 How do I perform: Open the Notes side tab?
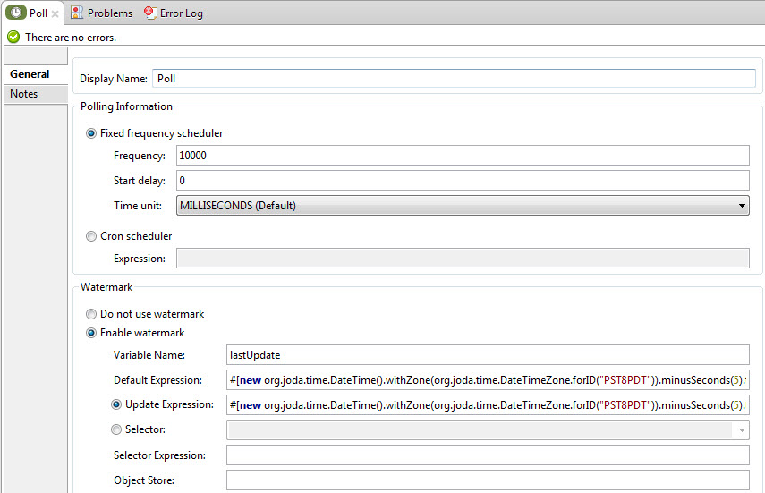(24, 94)
